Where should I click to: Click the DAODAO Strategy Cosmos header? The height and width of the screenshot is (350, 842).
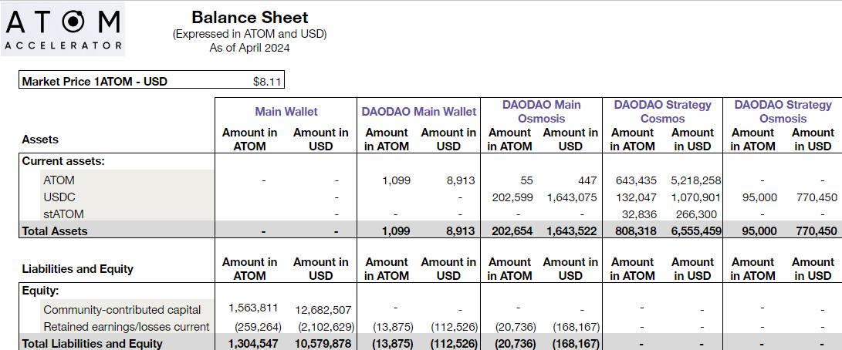662,112
